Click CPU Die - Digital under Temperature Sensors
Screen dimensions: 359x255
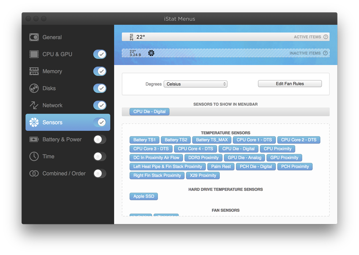[x=238, y=149]
